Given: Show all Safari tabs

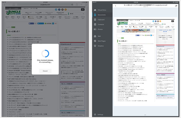Looking at the screenshot, I should 86,5.
